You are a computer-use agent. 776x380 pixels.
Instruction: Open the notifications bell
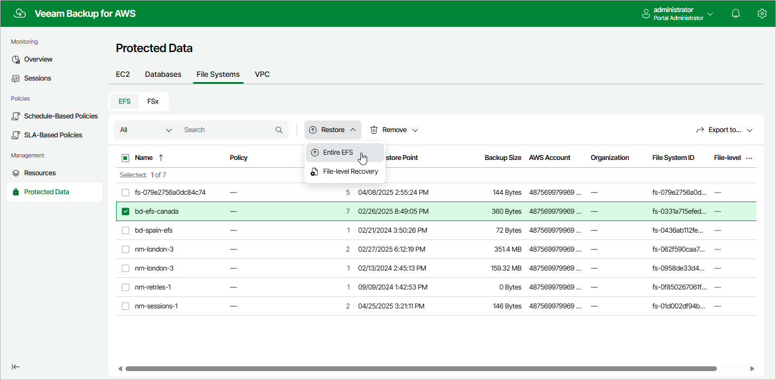point(736,14)
